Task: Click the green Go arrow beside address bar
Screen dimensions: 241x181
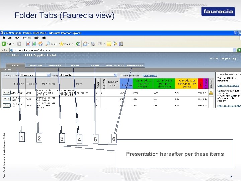Action: [x=239, y=50]
